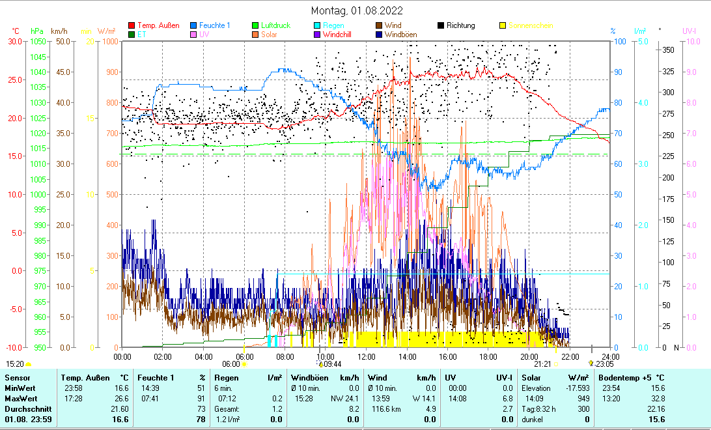
Task: Select the 'Windchill' legend label
Action: [337, 35]
